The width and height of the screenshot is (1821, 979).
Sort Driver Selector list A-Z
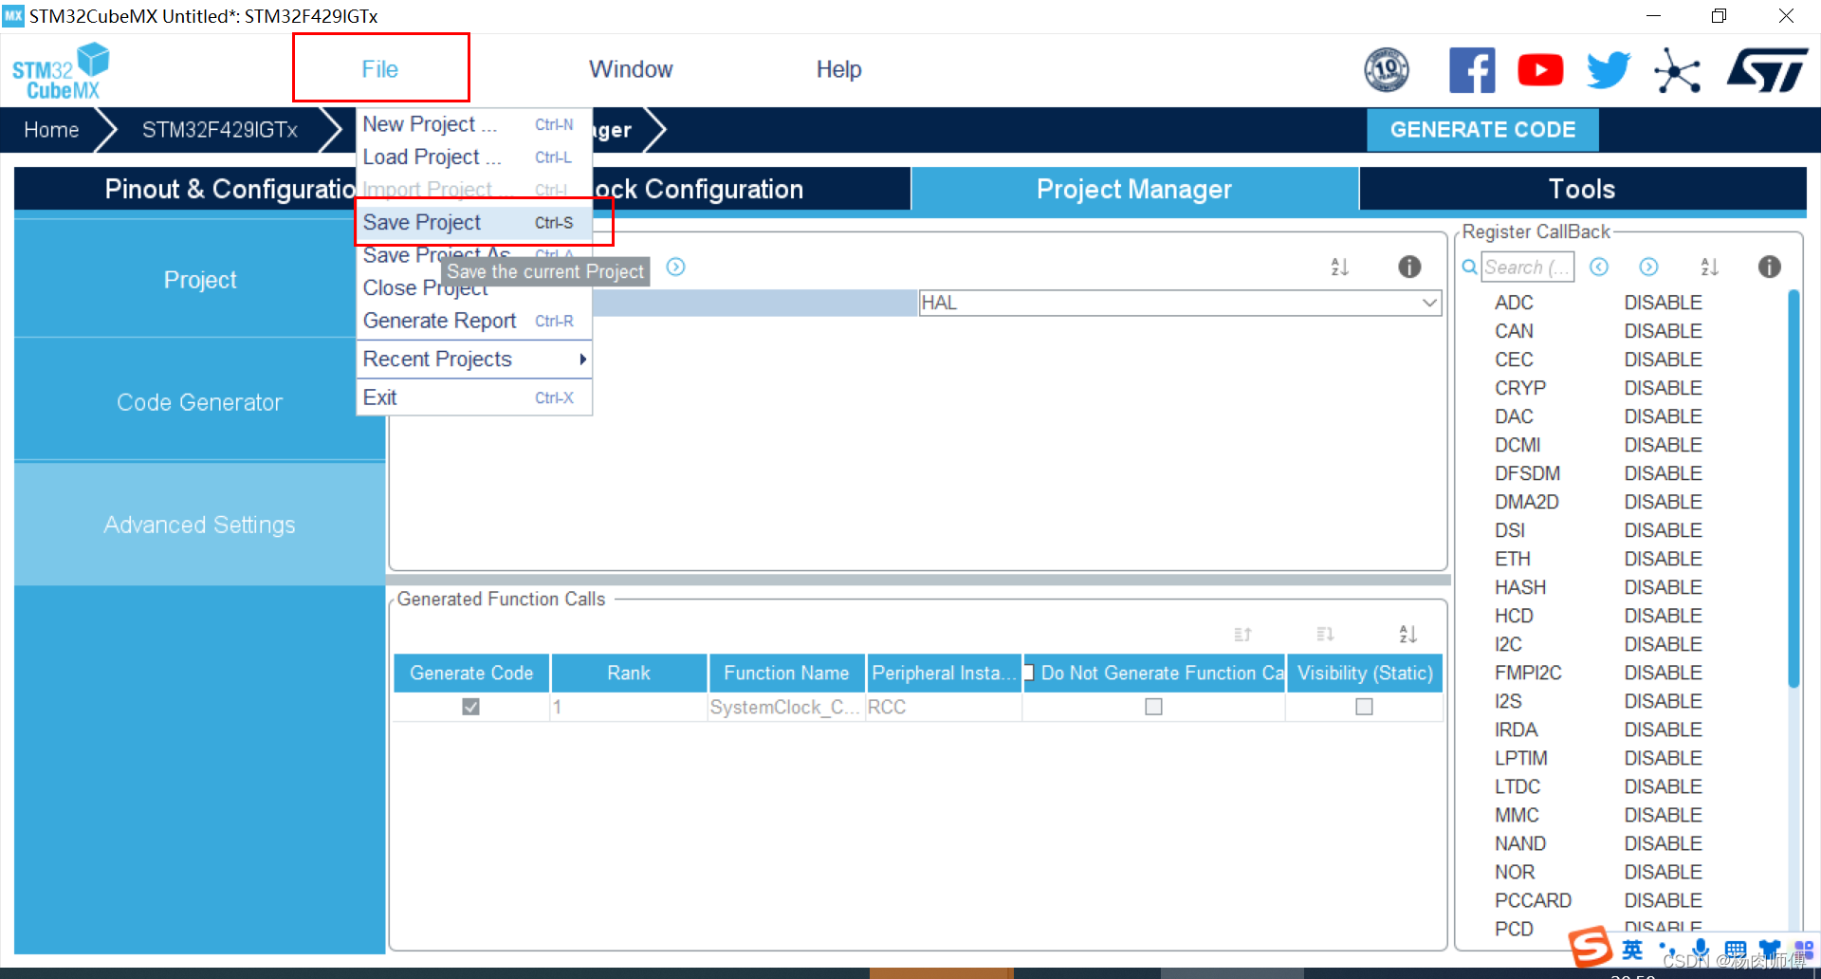[1340, 267]
